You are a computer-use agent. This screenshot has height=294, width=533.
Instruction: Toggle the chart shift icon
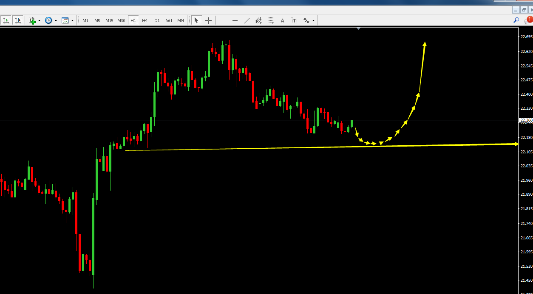click(18, 20)
